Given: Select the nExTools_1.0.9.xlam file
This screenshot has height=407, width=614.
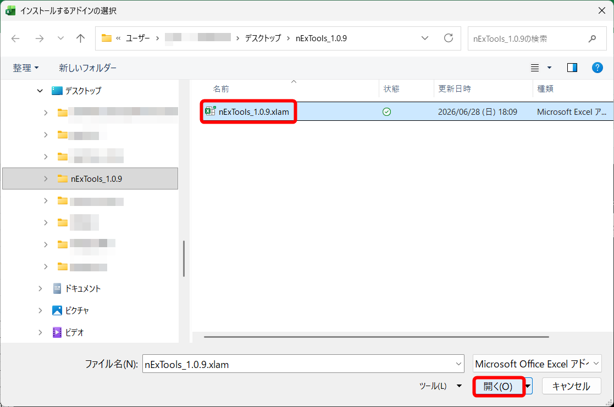Looking at the screenshot, I should 254,112.
